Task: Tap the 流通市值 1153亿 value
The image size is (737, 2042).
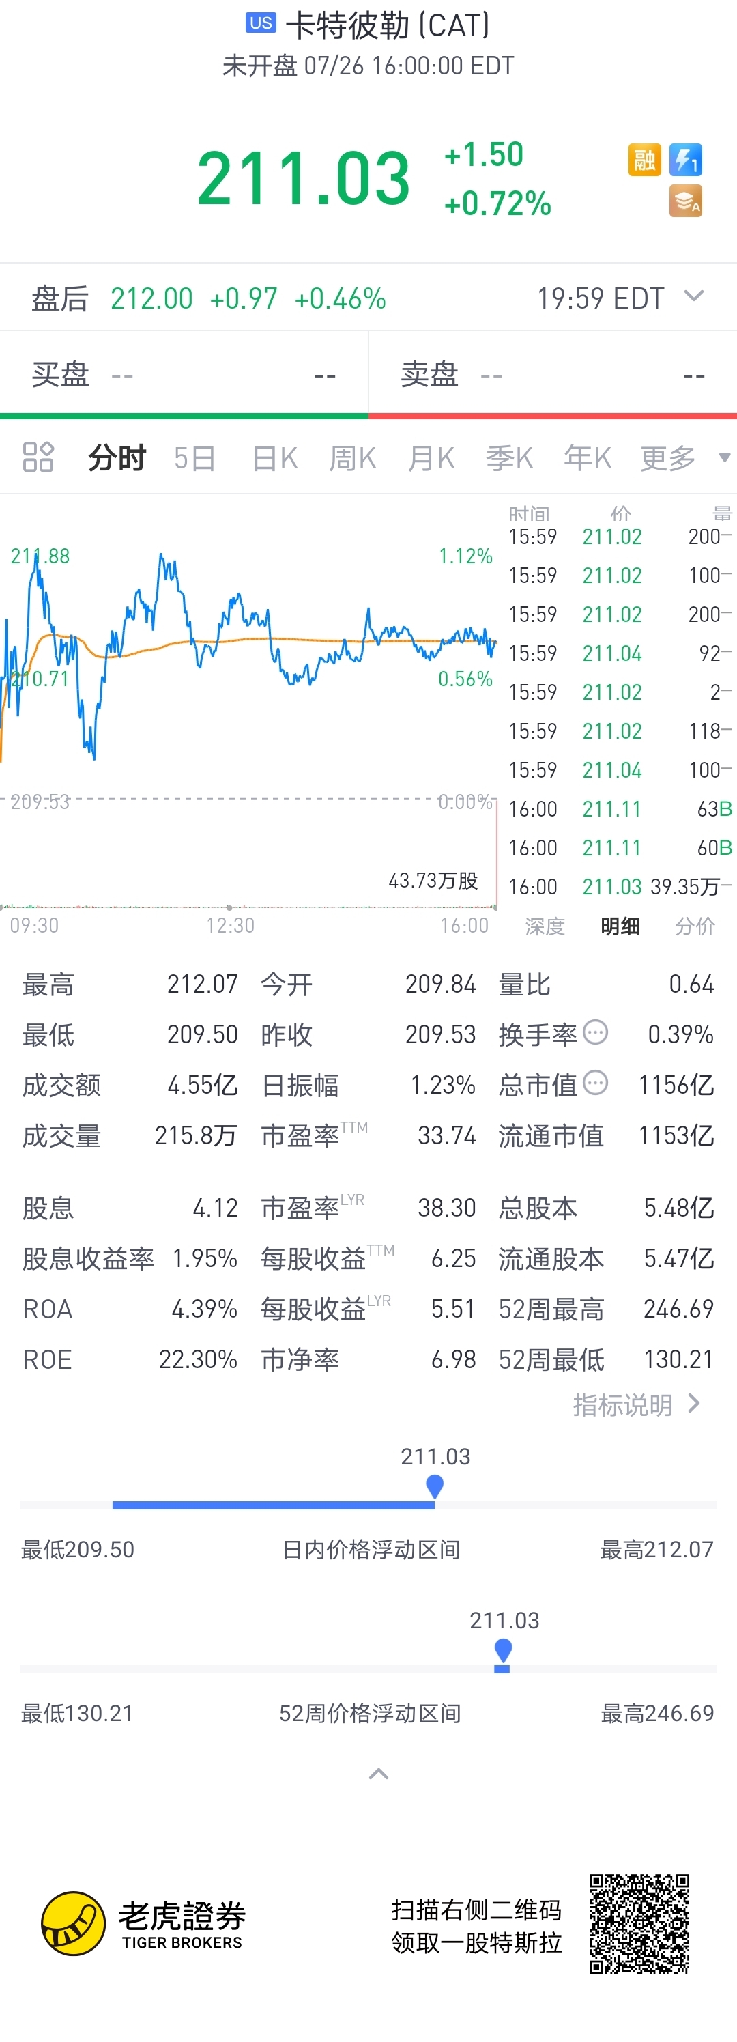Action: pyautogui.click(x=677, y=1135)
